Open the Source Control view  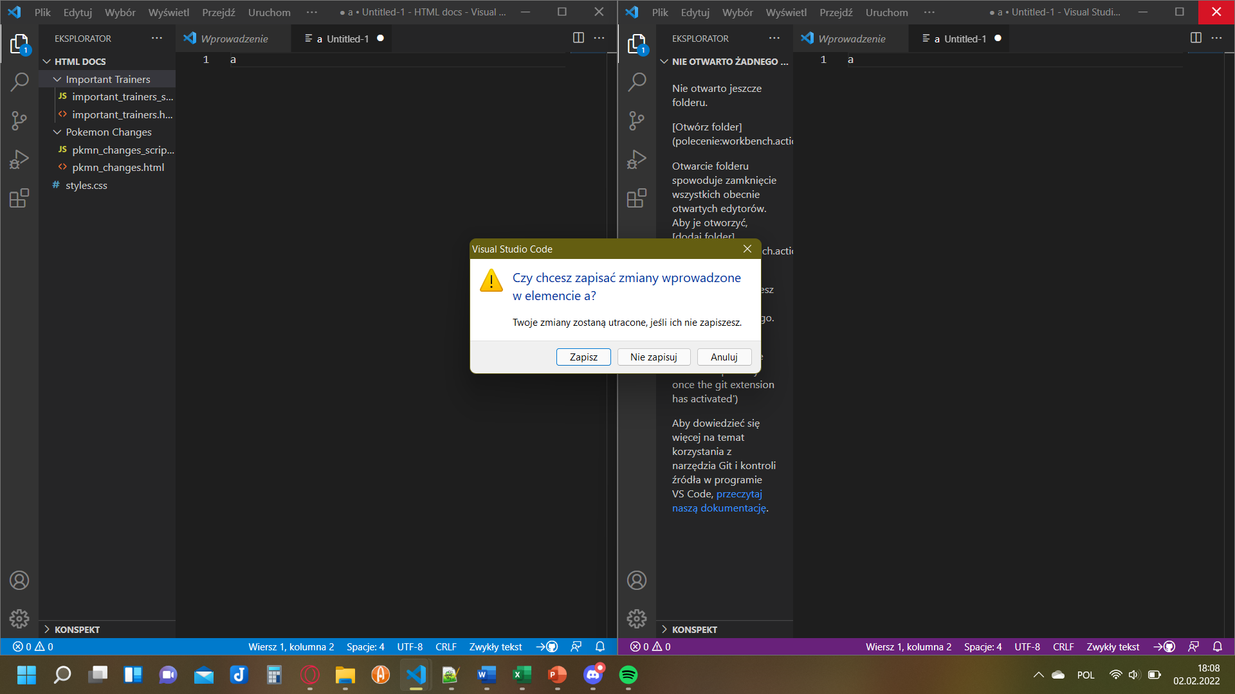point(19,121)
